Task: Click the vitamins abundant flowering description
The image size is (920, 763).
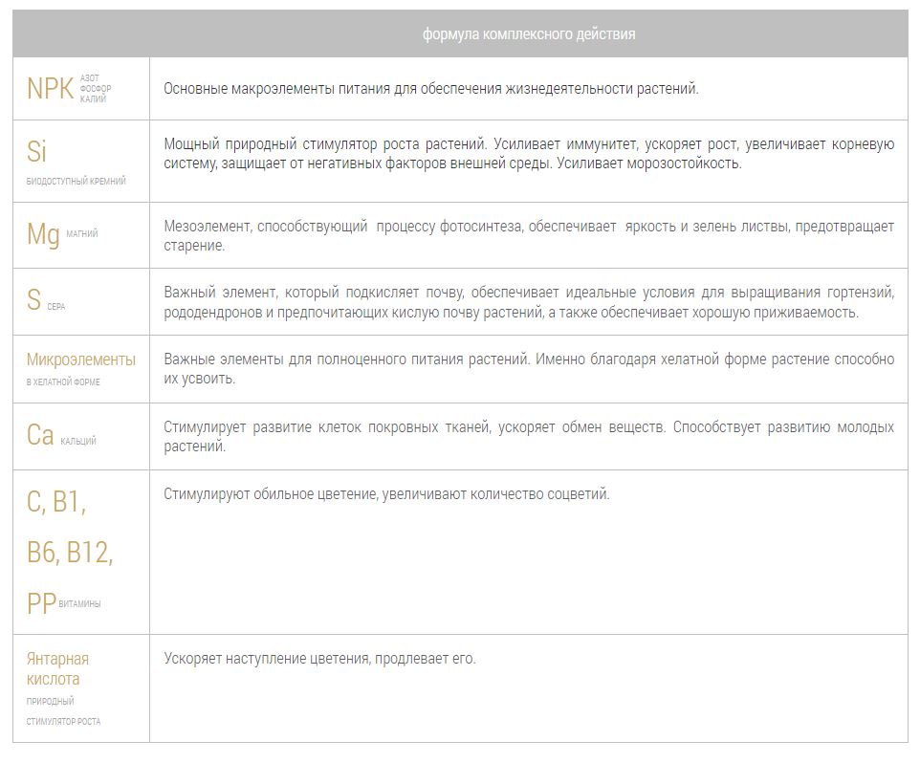Action: [386, 494]
